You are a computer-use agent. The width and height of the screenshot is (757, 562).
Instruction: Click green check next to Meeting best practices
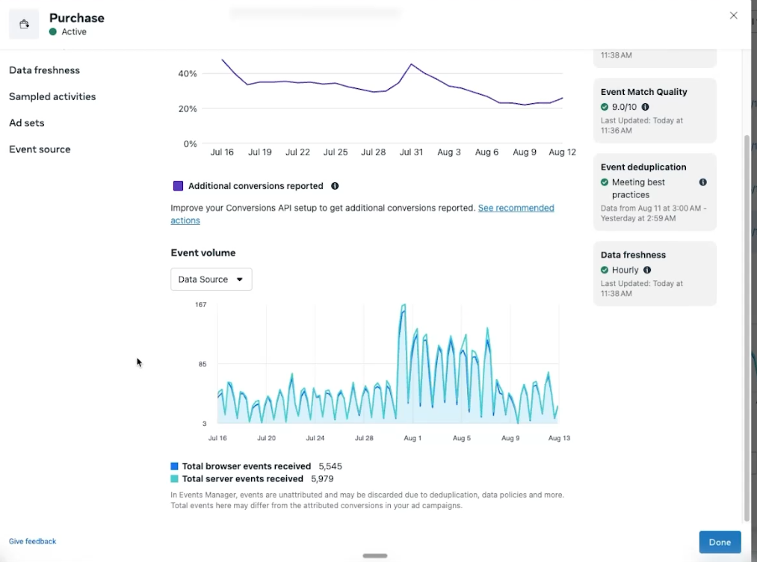pyautogui.click(x=605, y=182)
